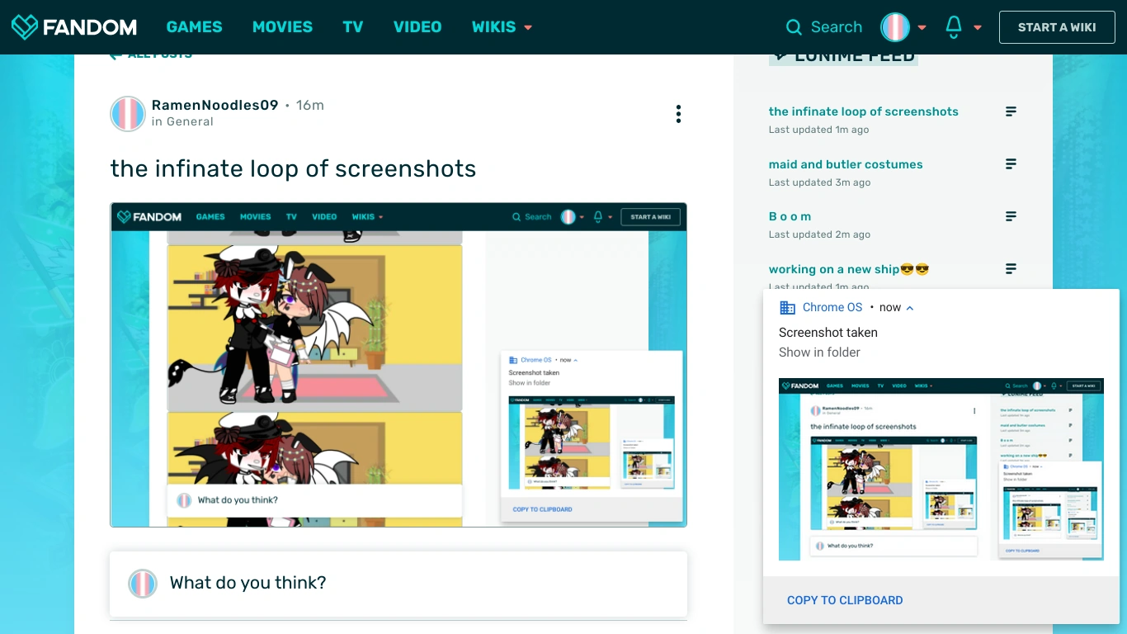The image size is (1127, 634).
Task: Open notifications with the bell icon
Action: coord(953,26)
